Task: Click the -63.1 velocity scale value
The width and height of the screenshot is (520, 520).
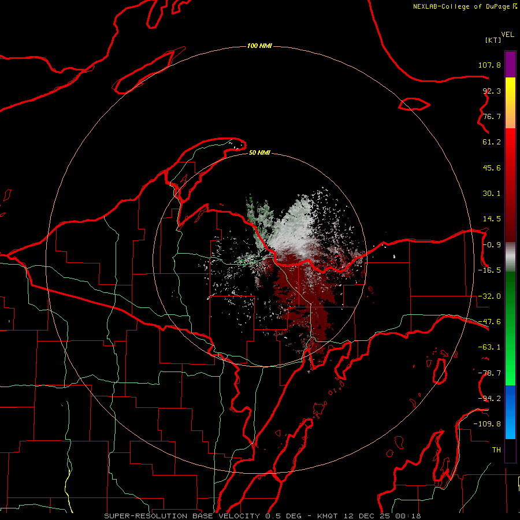Action: [x=489, y=347]
